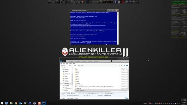Switch to command prompt taskbar window
The width and height of the screenshot is (187, 105).
[x=44, y=103]
